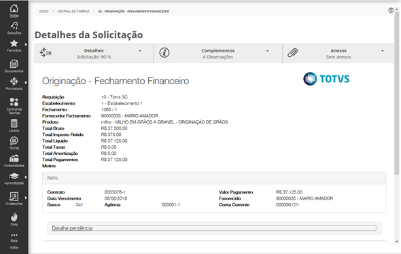
Task: Click the page vertical scrollbar thumb
Action: pos(397,93)
